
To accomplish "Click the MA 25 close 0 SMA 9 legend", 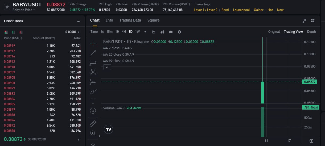I will click(x=118, y=55).
